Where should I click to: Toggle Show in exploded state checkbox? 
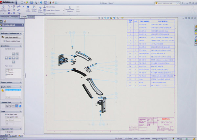tap(4, 41)
